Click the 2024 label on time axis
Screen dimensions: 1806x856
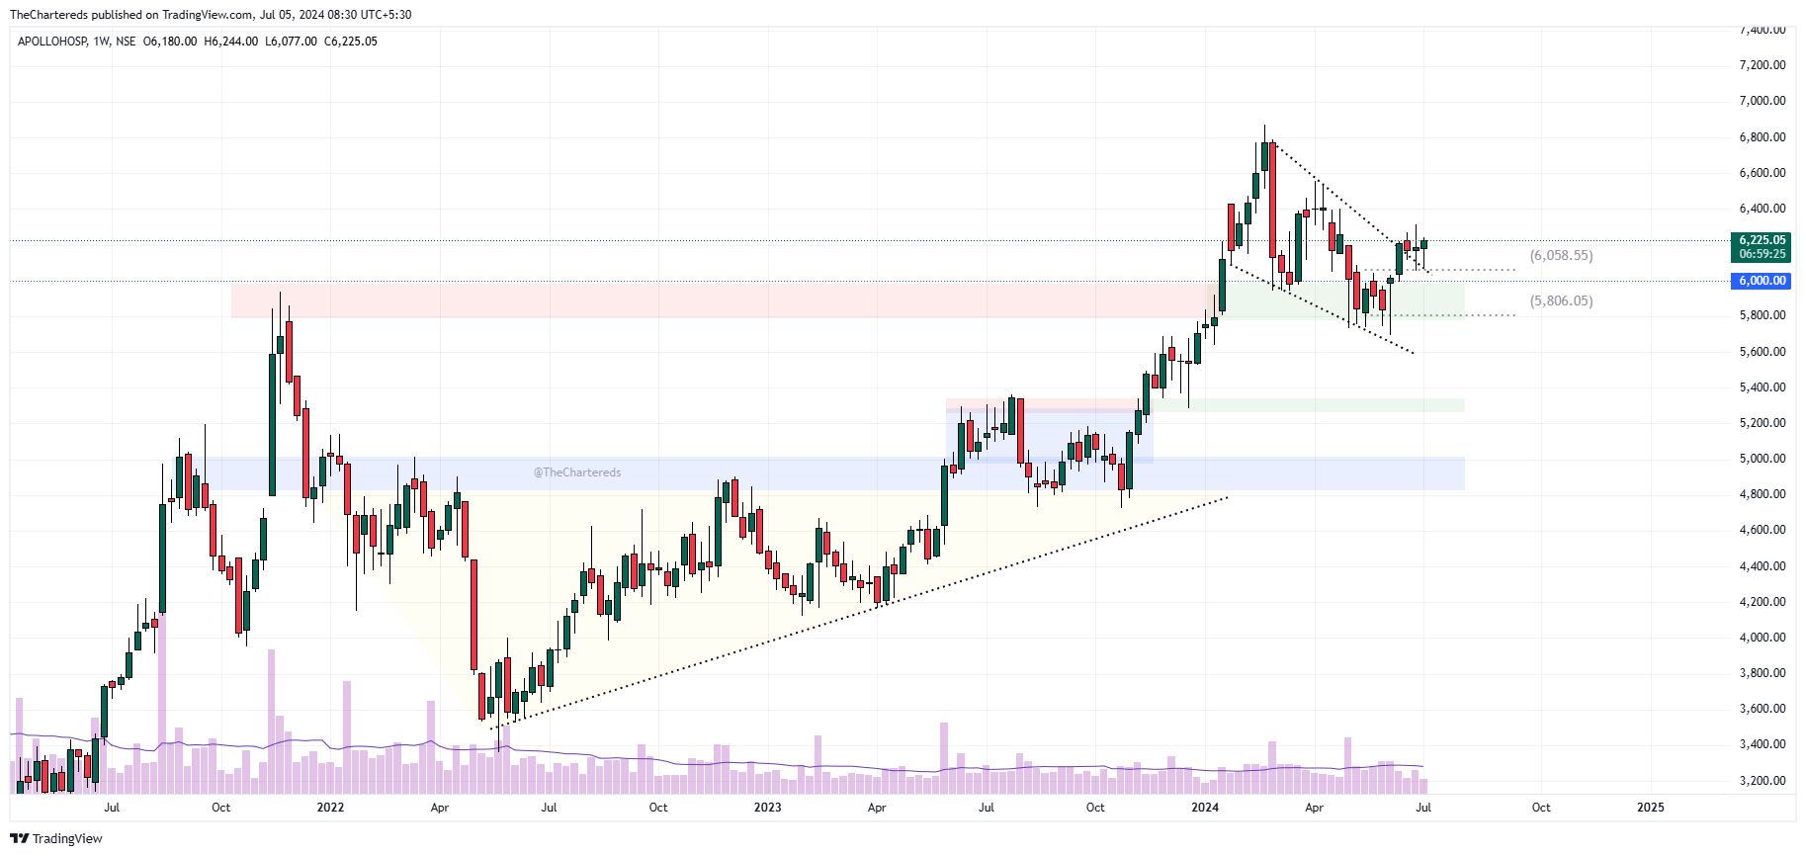[1205, 808]
